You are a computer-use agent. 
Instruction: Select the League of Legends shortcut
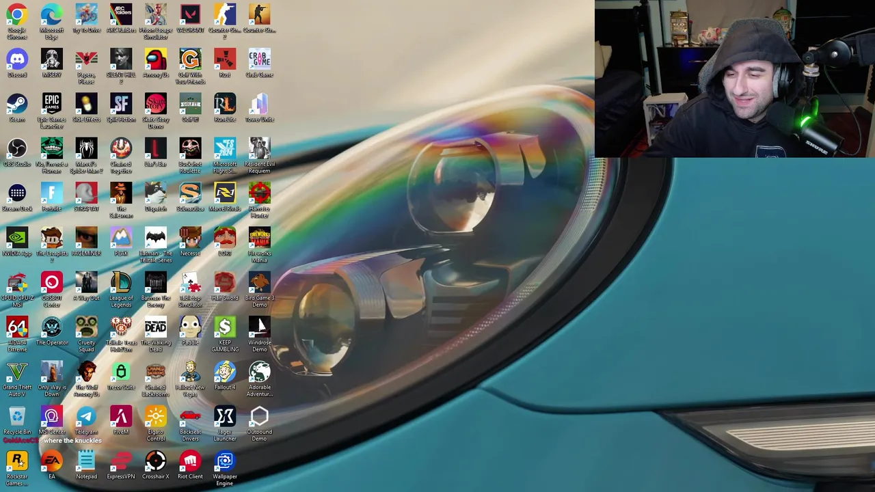[121, 283]
